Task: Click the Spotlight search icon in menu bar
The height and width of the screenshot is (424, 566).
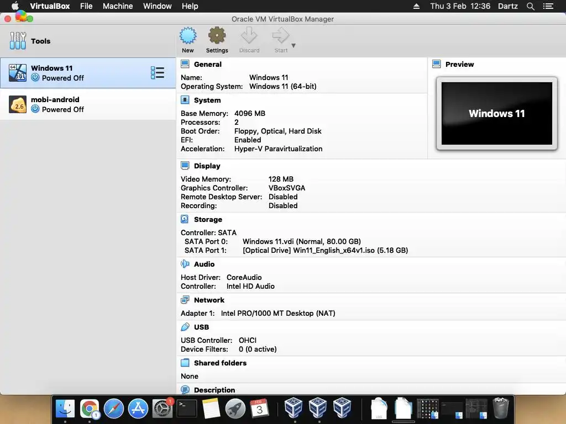Action: (530, 6)
